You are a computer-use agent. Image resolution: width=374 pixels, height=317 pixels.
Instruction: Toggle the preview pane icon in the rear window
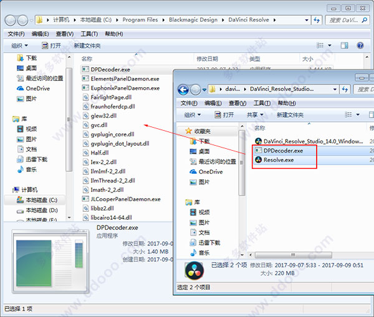point(344,45)
